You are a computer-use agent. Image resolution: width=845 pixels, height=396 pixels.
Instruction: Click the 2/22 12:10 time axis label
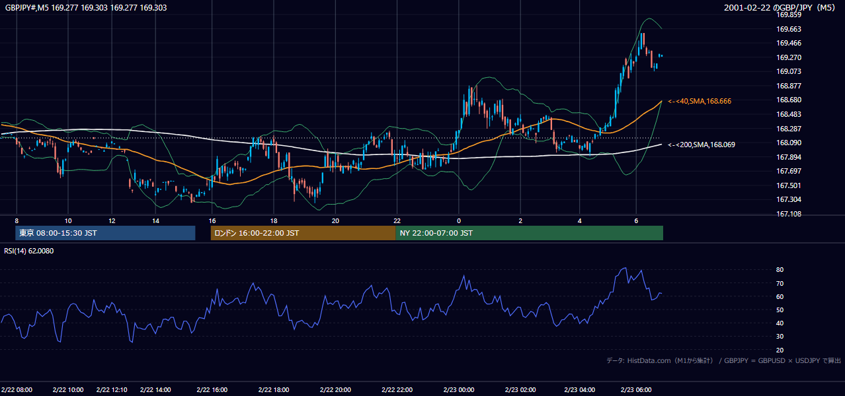111,390
